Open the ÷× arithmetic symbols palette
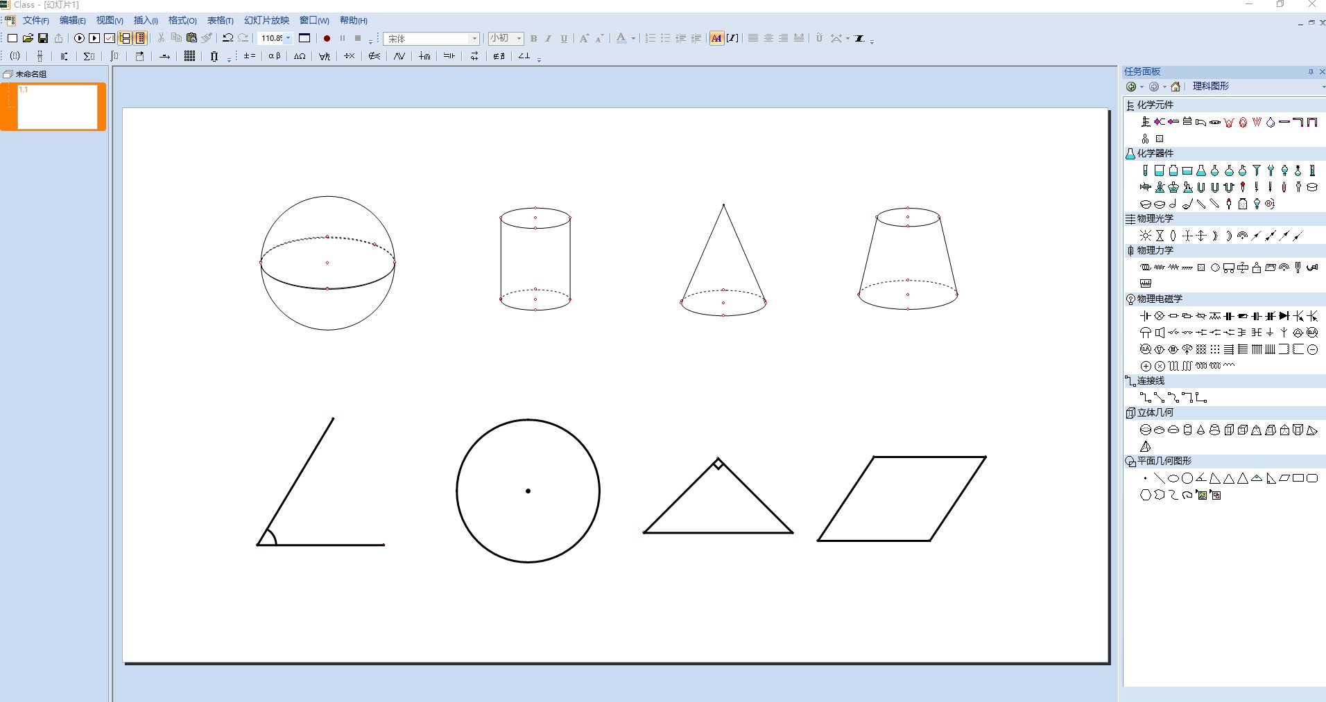This screenshot has height=702, width=1326. pos(350,56)
